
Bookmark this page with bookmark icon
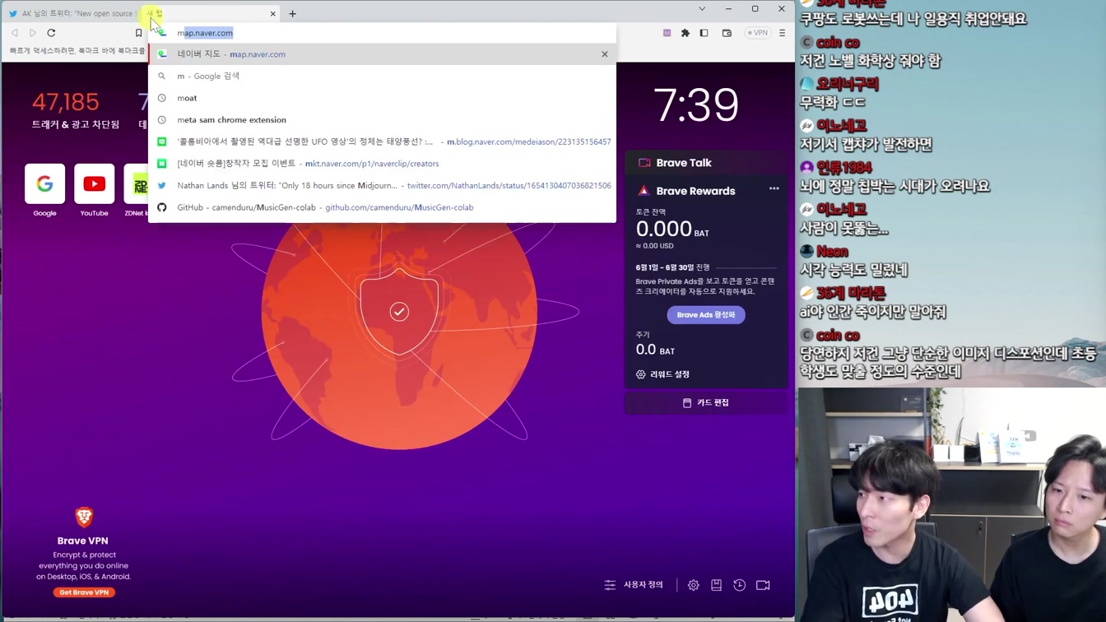point(138,33)
